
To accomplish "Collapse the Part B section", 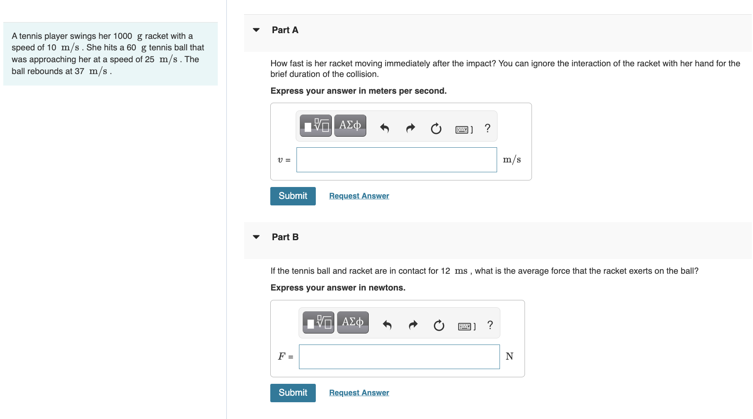I will point(256,237).
